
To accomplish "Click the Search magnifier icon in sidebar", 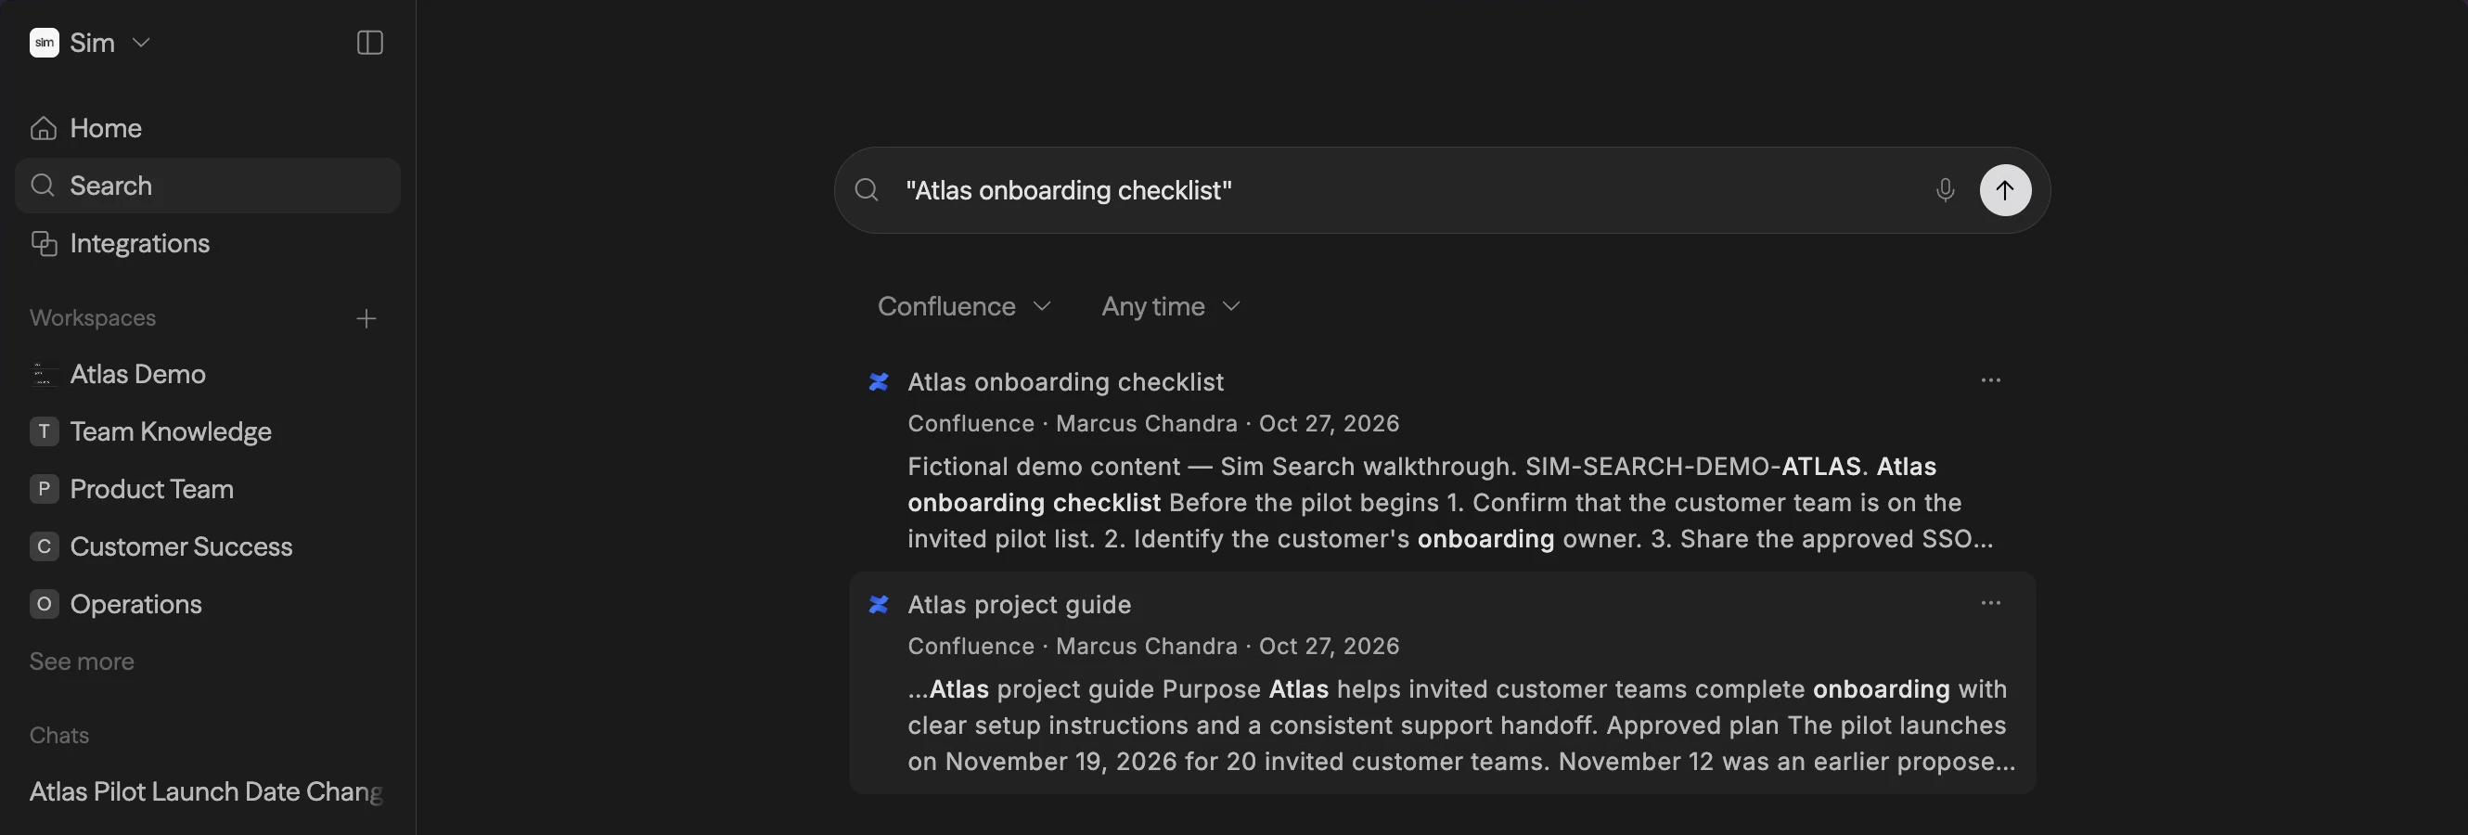I will (x=43, y=186).
